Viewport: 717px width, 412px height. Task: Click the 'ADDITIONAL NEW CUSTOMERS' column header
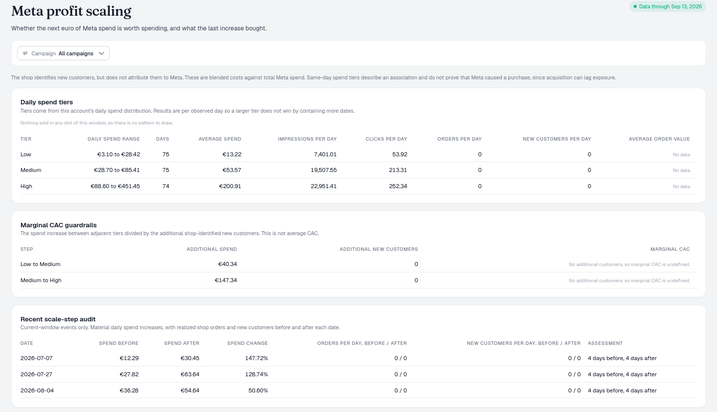pyautogui.click(x=379, y=249)
